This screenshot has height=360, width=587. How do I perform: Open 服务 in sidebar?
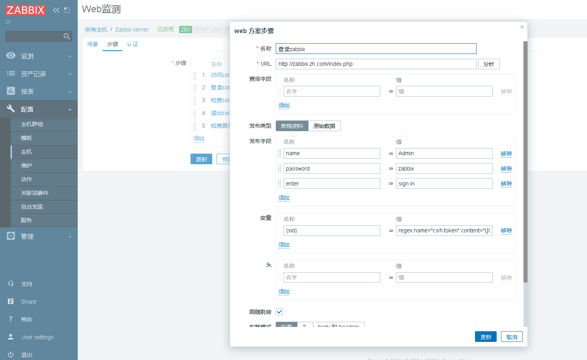[x=44, y=221]
